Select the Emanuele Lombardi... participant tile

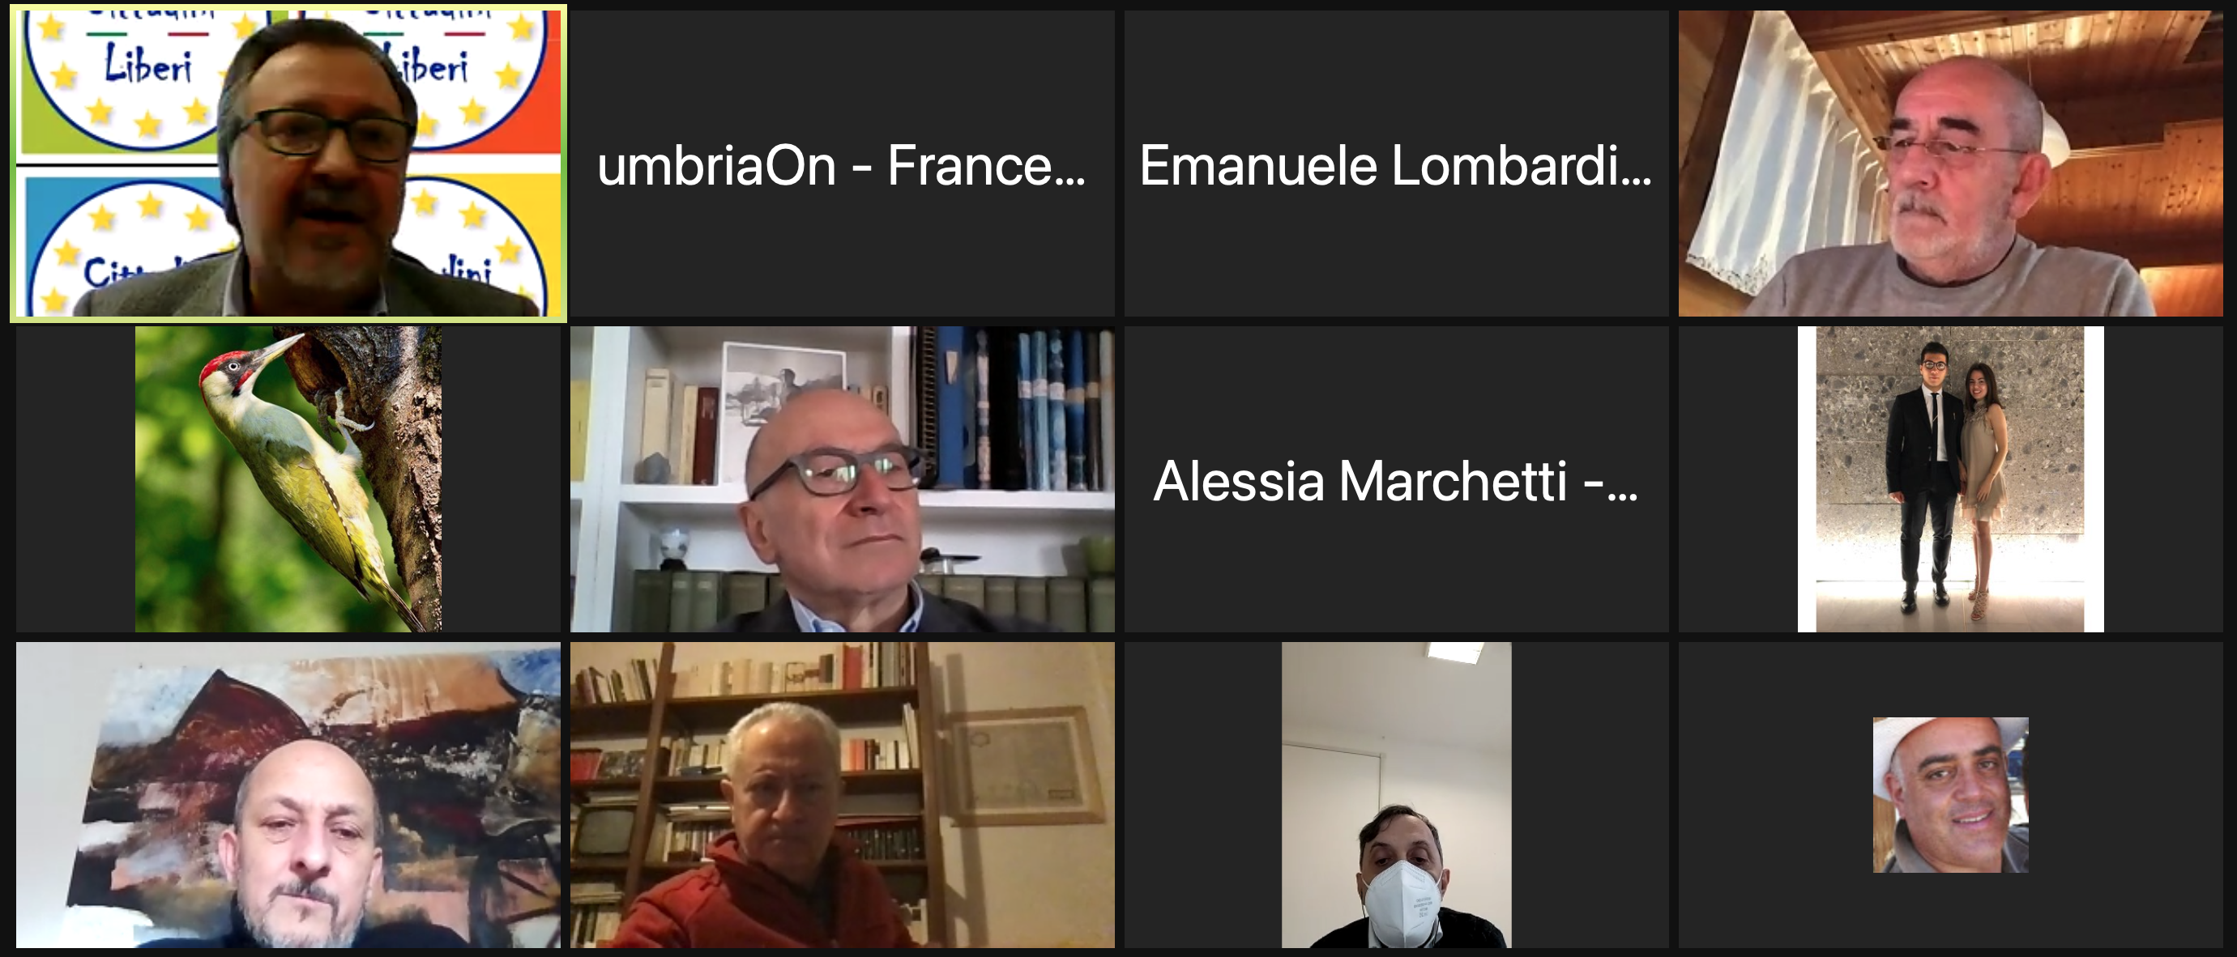coord(1396,163)
